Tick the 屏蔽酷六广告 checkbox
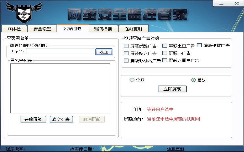Image resolution: width=244 pixels, height=152 pixels. tap(126, 53)
